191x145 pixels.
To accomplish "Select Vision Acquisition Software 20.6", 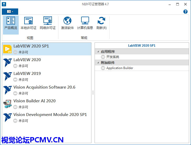I will tap(44, 87).
